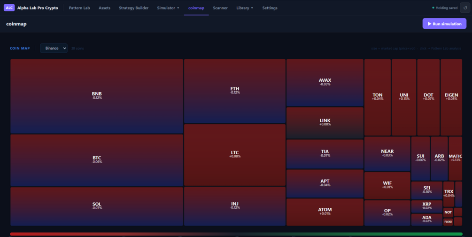Image resolution: width=472 pixels, height=237 pixels.
Task: Click the Run simulation button
Action: 444,24
